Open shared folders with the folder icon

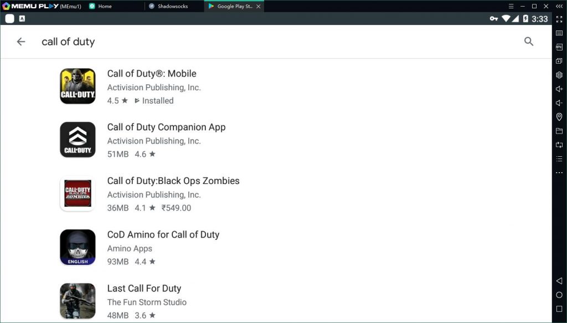(x=559, y=131)
